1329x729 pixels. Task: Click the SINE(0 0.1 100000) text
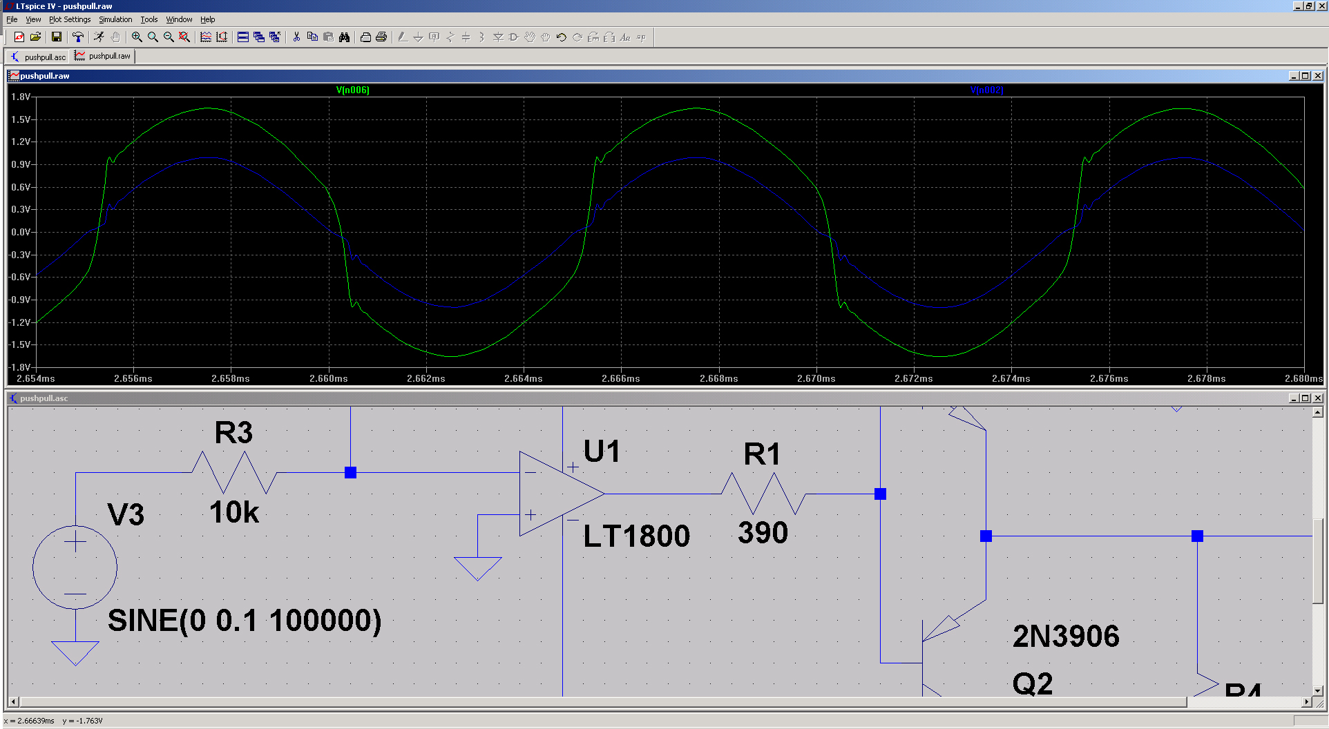[245, 621]
